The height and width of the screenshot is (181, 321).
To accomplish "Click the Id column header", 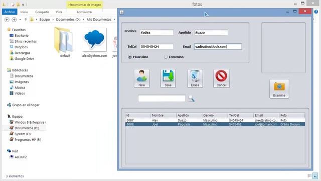I will pos(138,115).
